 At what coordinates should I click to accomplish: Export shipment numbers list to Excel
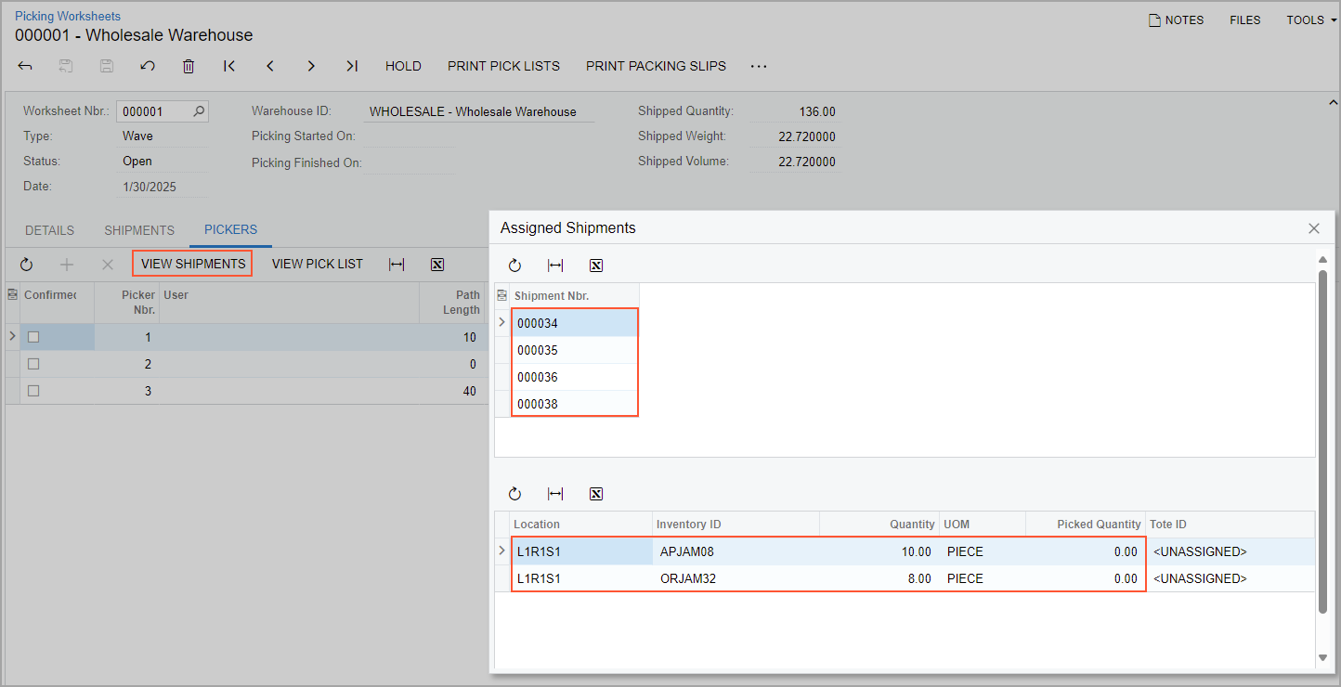[x=596, y=266]
